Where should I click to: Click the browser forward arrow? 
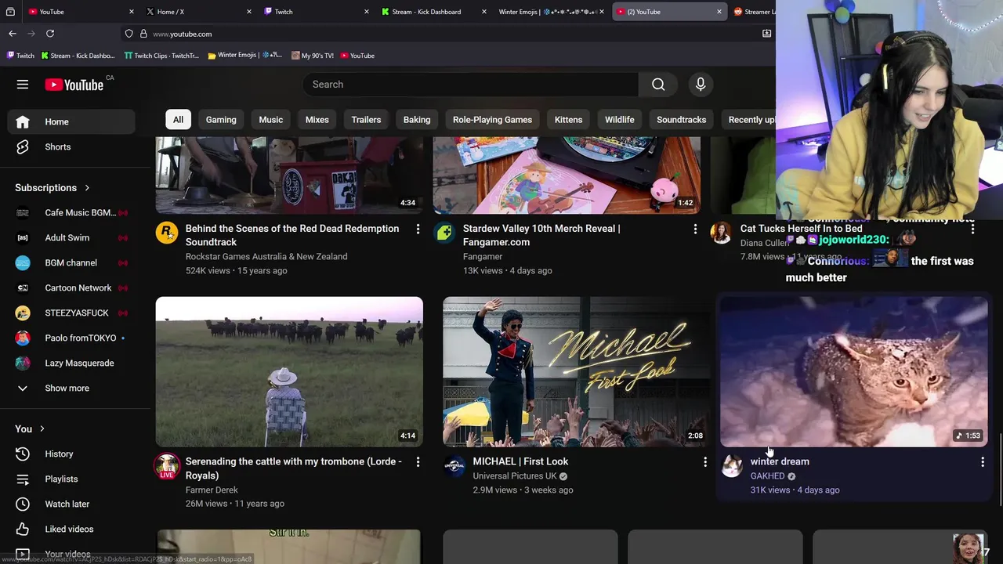pyautogui.click(x=31, y=34)
